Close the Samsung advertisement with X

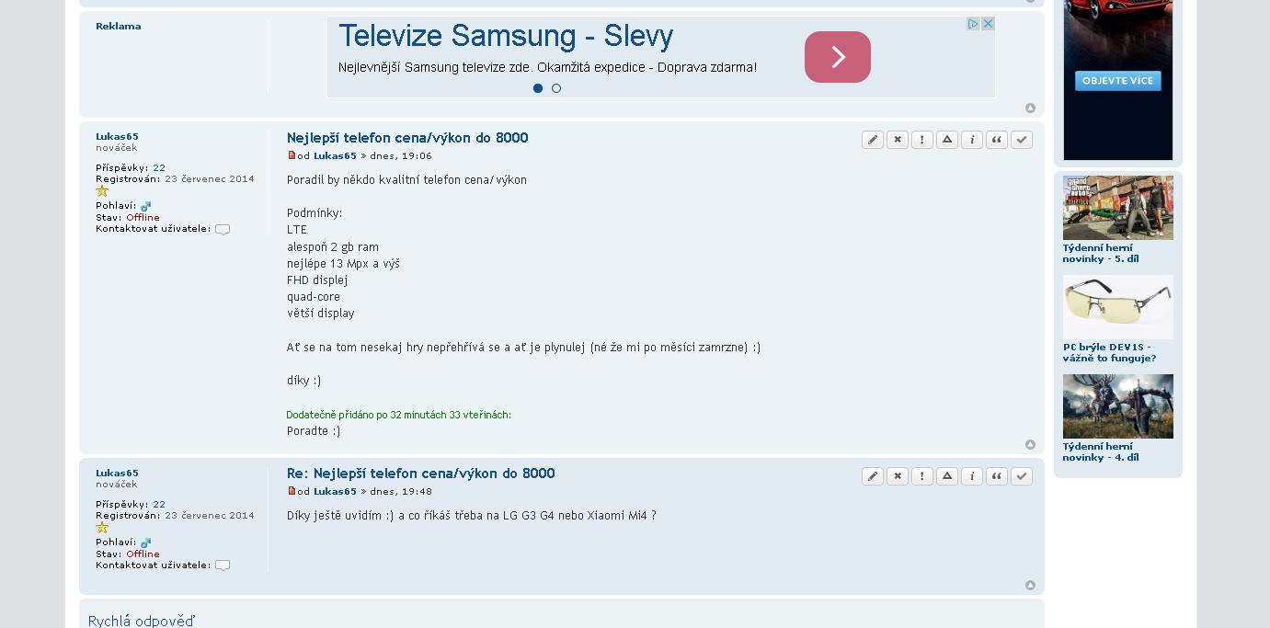tap(988, 24)
